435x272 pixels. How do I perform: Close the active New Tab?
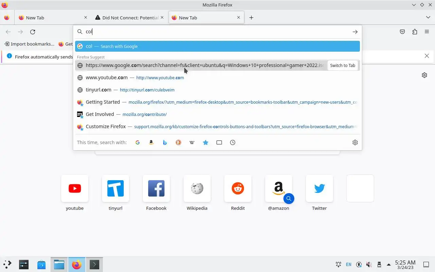point(239,17)
